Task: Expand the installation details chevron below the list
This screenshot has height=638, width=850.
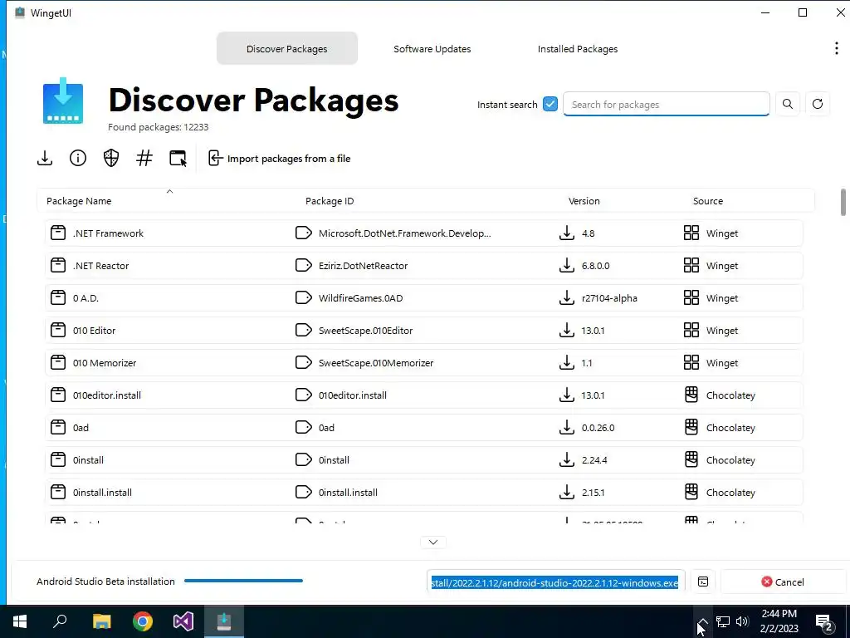Action: click(433, 542)
